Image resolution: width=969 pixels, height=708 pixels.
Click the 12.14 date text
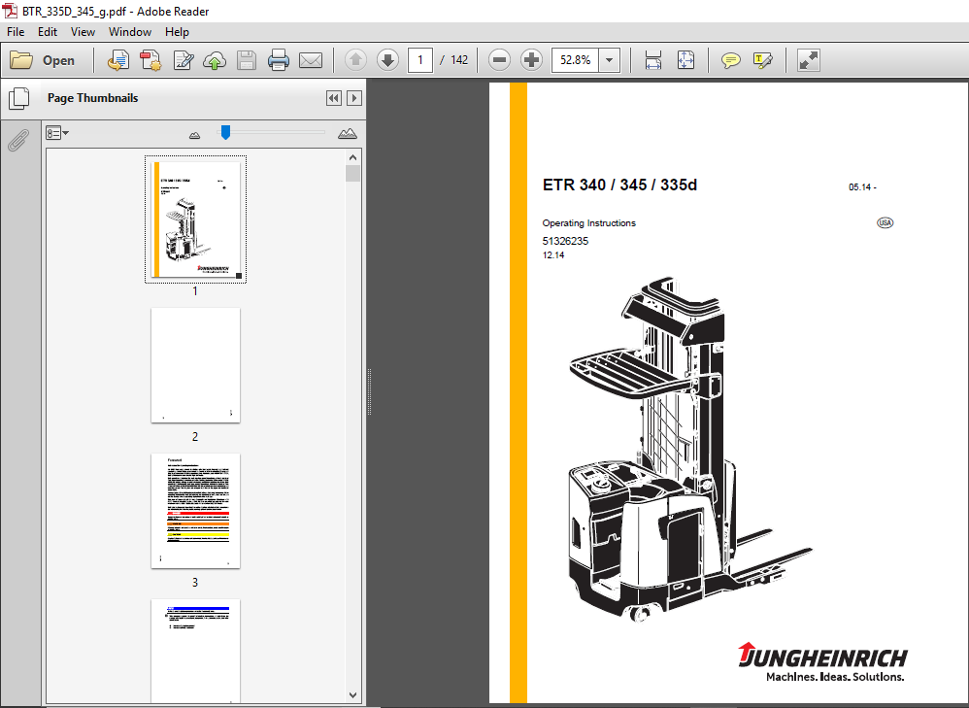click(x=553, y=255)
